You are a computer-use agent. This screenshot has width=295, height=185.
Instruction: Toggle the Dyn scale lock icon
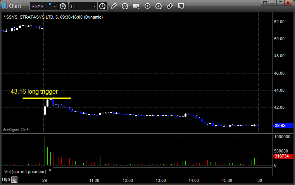(x=14, y=180)
